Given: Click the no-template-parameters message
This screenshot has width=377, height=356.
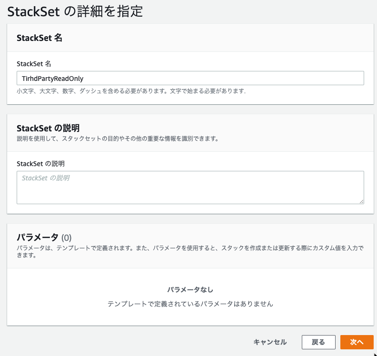Looking at the screenshot, I should pyautogui.click(x=190, y=304).
